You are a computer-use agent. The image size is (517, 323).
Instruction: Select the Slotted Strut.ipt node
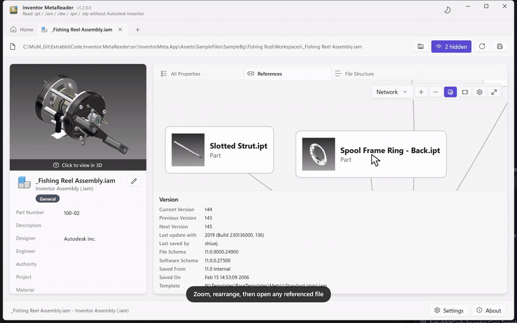(219, 150)
